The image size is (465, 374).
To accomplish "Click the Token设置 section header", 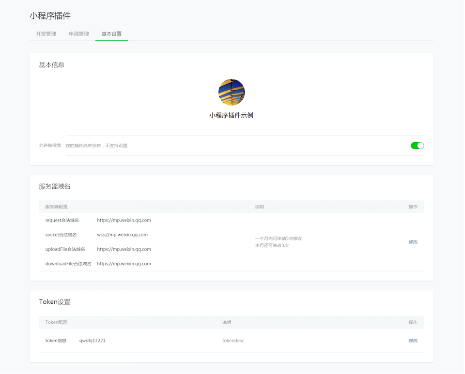I will click(x=55, y=301).
